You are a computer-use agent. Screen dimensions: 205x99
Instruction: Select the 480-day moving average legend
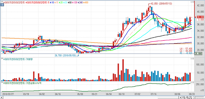coord(86,2)
